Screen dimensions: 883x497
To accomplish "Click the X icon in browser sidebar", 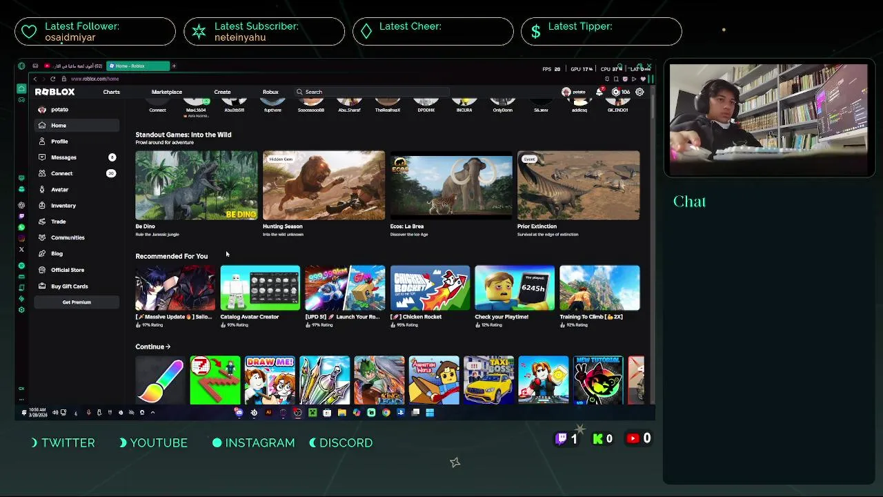I will pyautogui.click(x=21, y=249).
